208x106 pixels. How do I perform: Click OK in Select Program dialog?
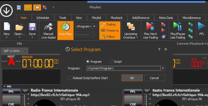pos(132,78)
